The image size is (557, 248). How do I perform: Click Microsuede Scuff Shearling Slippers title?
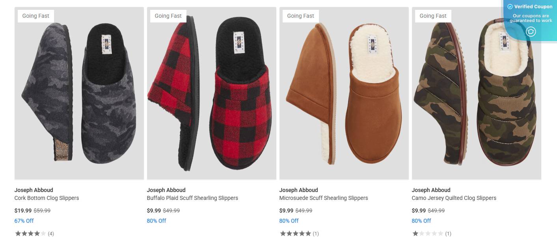tap(324, 198)
